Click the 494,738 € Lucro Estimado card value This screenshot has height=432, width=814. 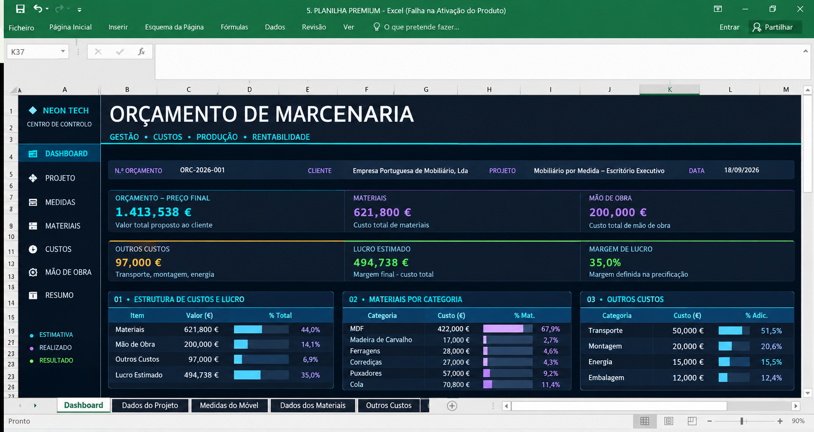pyautogui.click(x=381, y=262)
